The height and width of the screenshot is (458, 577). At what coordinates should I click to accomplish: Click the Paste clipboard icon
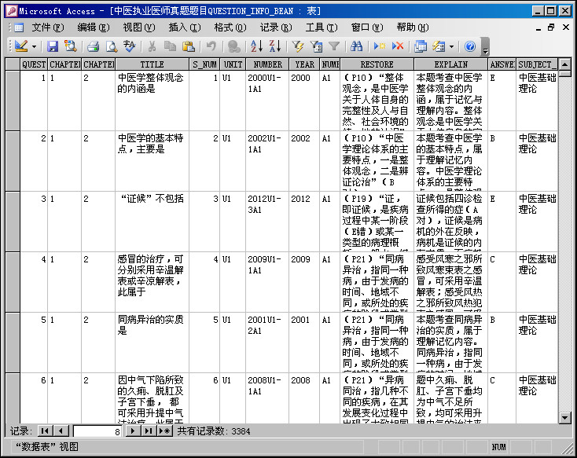(188, 46)
